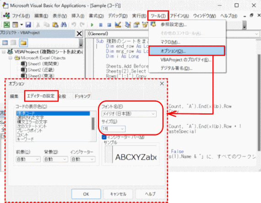Click キャンセル in the Options dialog
This screenshot has width=261, height=203.
(x=118, y=194)
